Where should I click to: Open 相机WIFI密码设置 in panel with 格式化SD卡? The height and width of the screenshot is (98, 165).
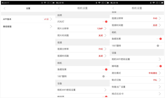click(137, 59)
